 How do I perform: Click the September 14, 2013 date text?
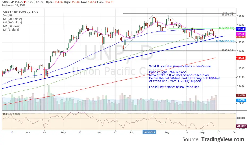14,5
